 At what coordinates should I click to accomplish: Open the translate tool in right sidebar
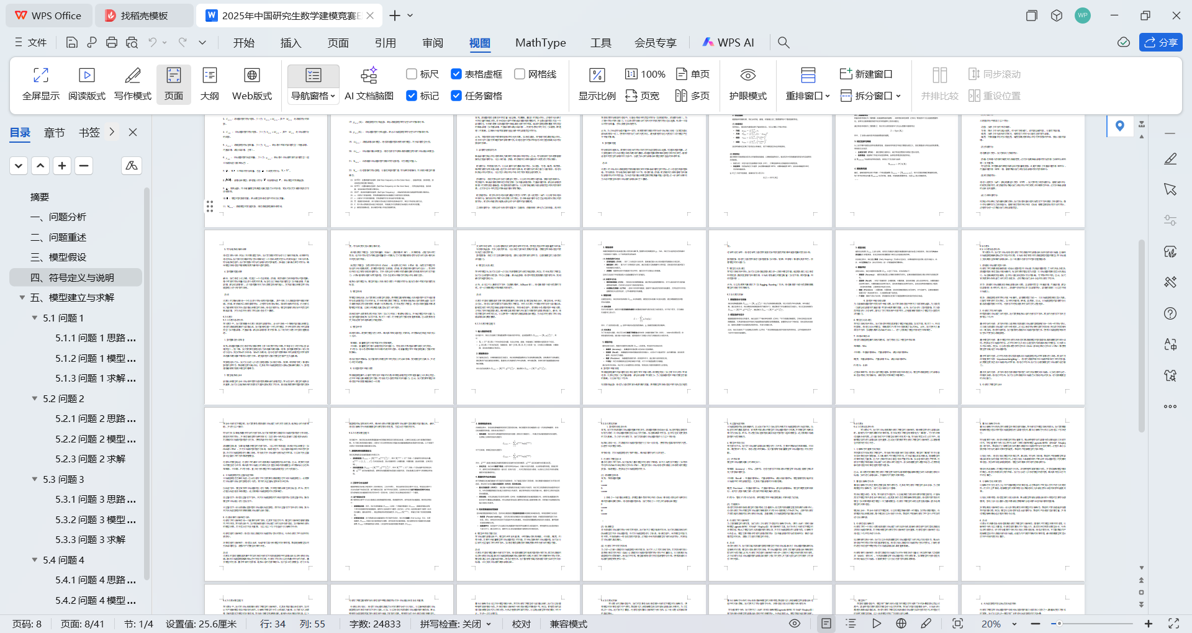1170,344
